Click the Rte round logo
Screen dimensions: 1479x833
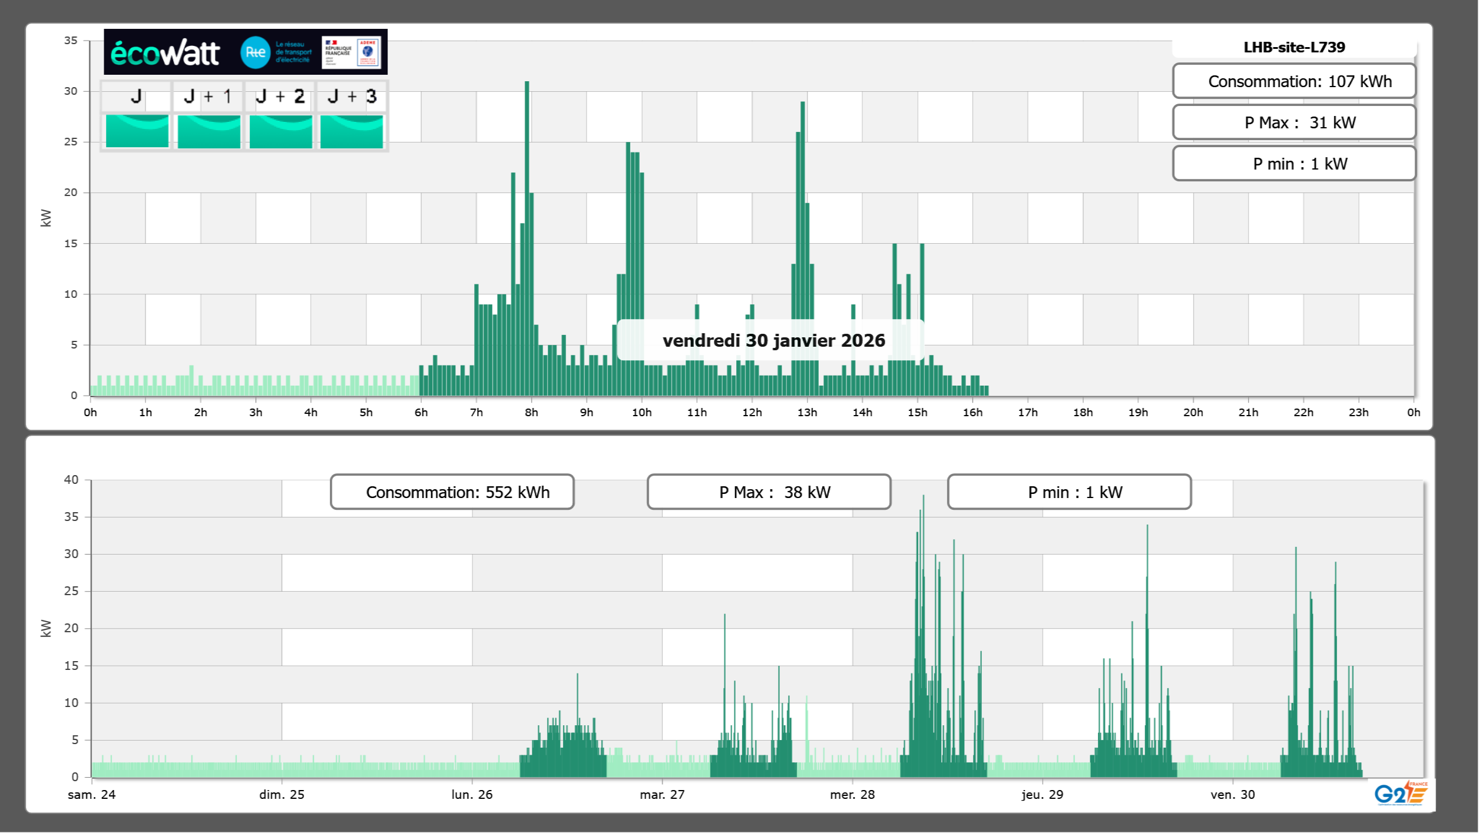coord(255,52)
